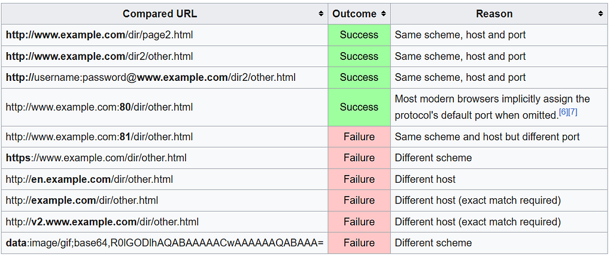
Task: Click the https scheme URL cell
Action: pyautogui.click(x=165, y=158)
